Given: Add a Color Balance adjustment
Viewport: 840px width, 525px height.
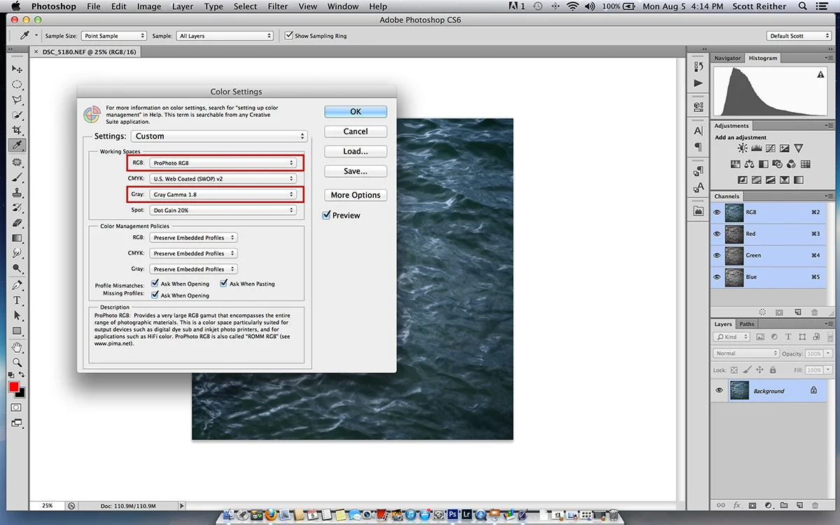Looking at the screenshot, I should tap(749, 164).
